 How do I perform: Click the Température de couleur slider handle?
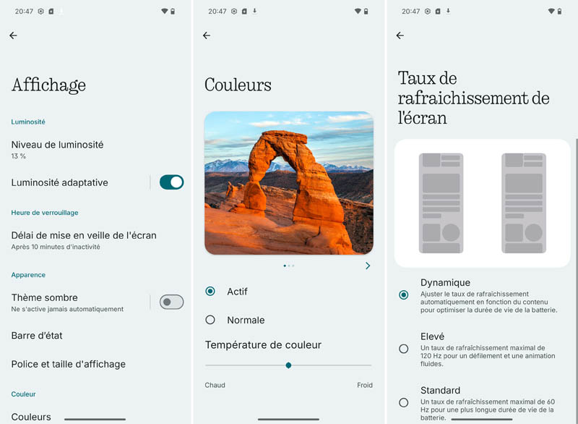(288, 365)
